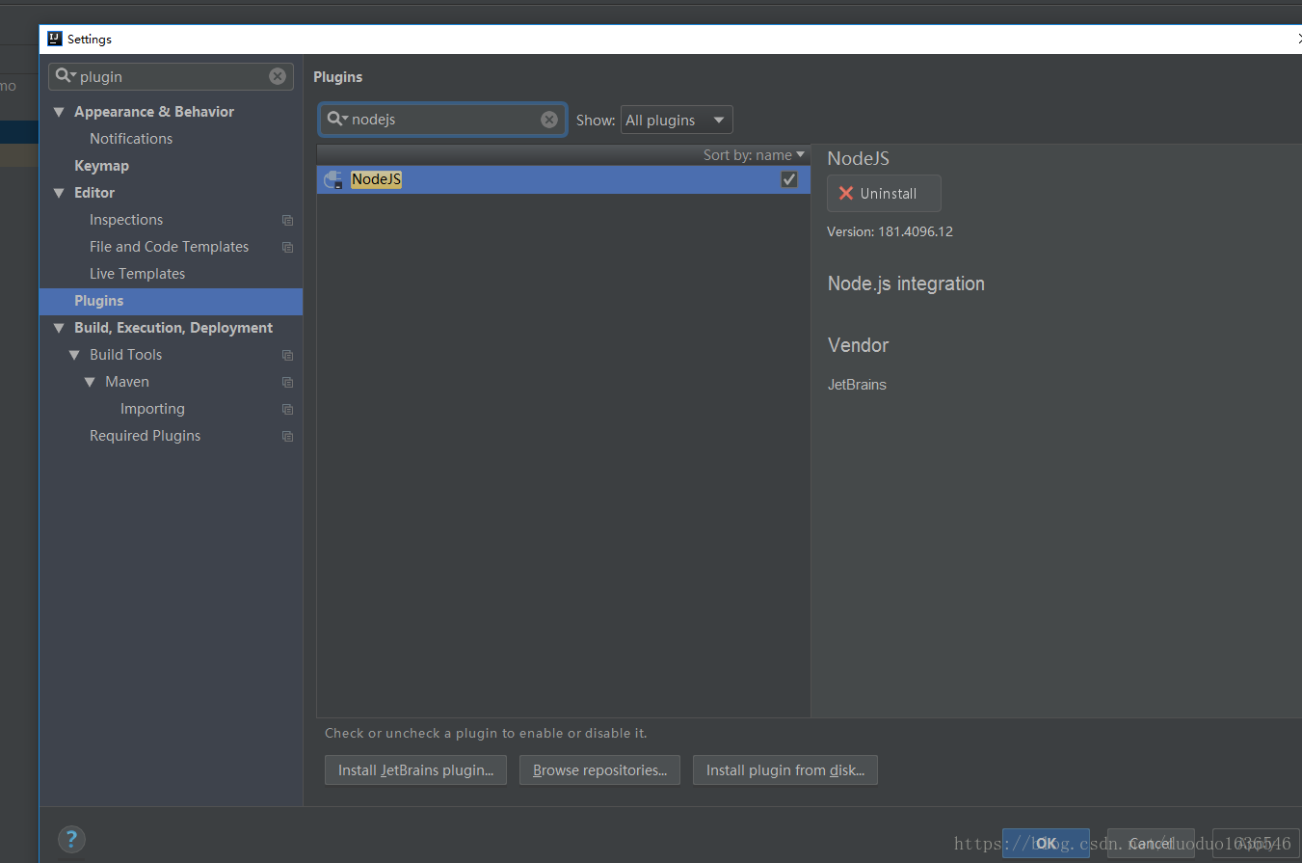Open Live Templates settings

tap(137, 274)
